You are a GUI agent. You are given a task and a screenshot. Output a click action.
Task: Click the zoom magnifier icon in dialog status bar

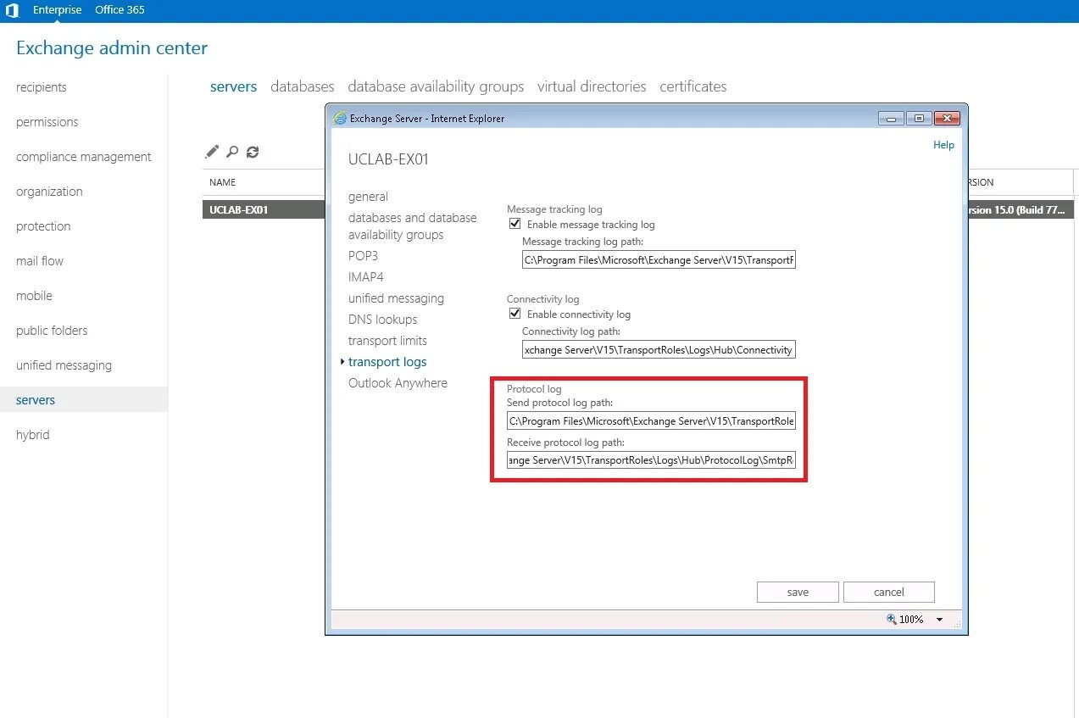click(x=892, y=620)
